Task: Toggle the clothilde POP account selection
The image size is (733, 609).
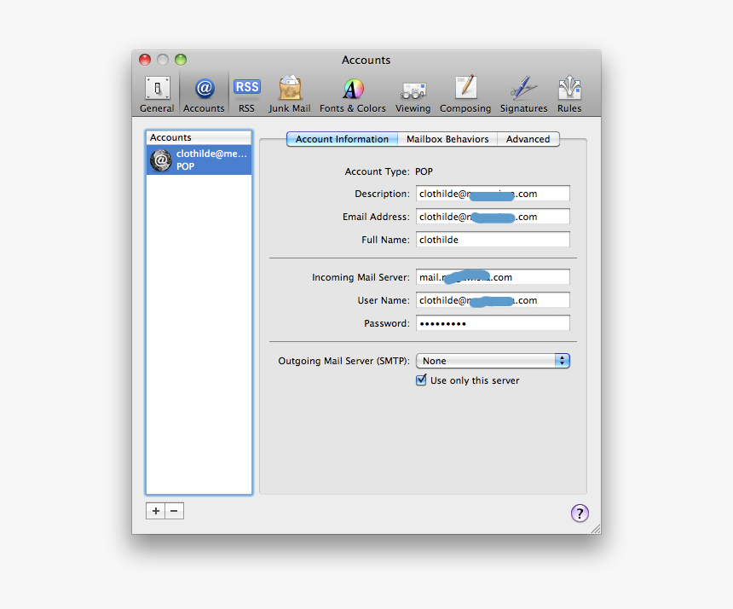Action: (198, 159)
